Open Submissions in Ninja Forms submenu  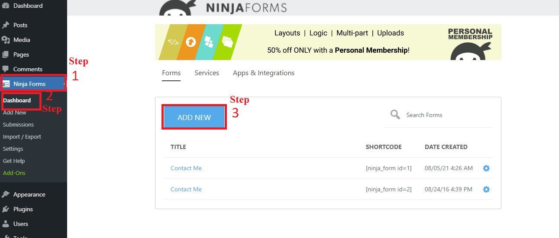pos(18,124)
